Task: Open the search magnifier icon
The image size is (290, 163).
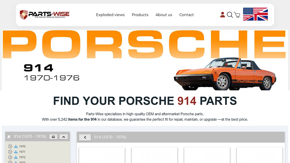Action: coord(230,15)
